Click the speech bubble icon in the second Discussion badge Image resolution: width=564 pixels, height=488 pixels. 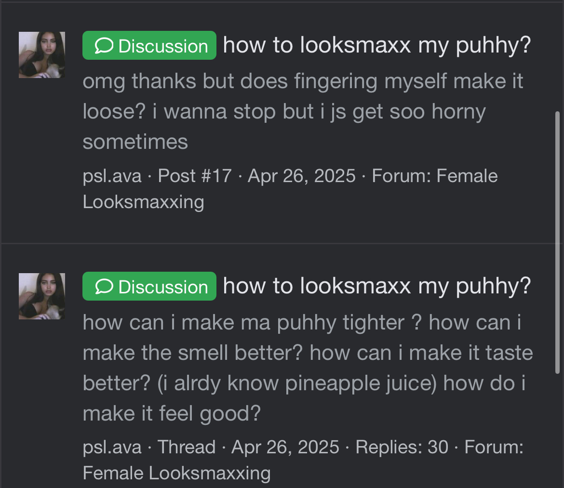coord(104,287)
